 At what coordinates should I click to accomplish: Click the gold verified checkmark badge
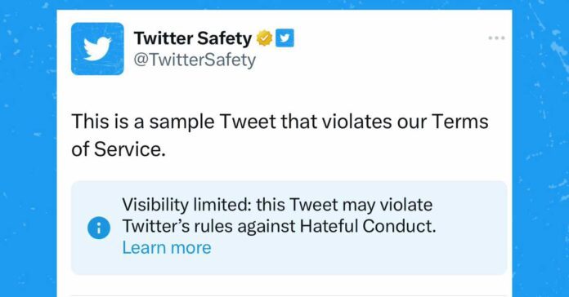[265, 38]
